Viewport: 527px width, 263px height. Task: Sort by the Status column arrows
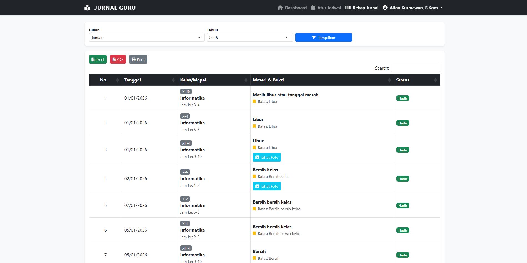(x=435, y=80)
